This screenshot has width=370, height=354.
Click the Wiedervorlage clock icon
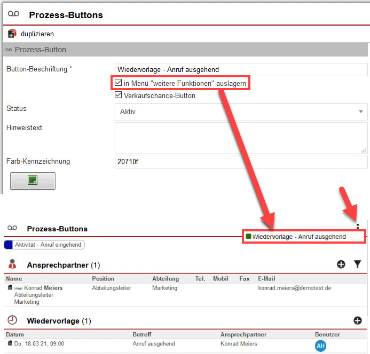pyautogui.click(x=13, y=321)
